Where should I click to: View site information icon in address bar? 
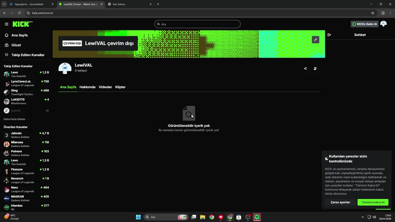tap(28, 13)
